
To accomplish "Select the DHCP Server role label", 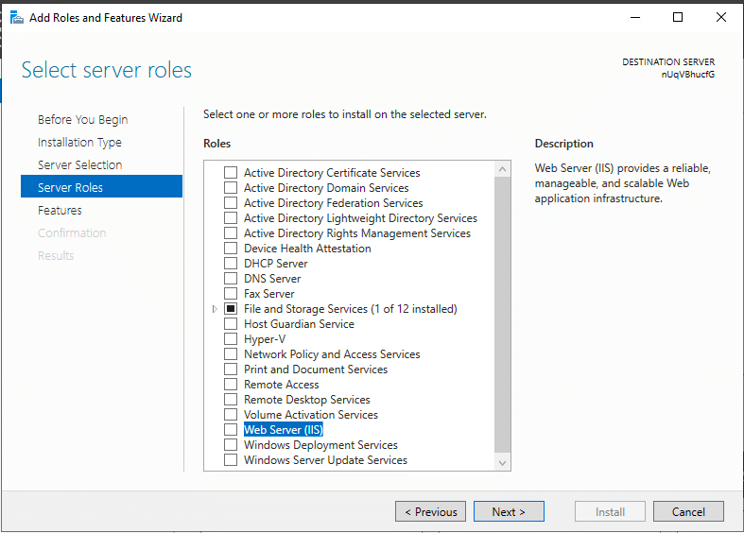I will click(x=275, y=264).
